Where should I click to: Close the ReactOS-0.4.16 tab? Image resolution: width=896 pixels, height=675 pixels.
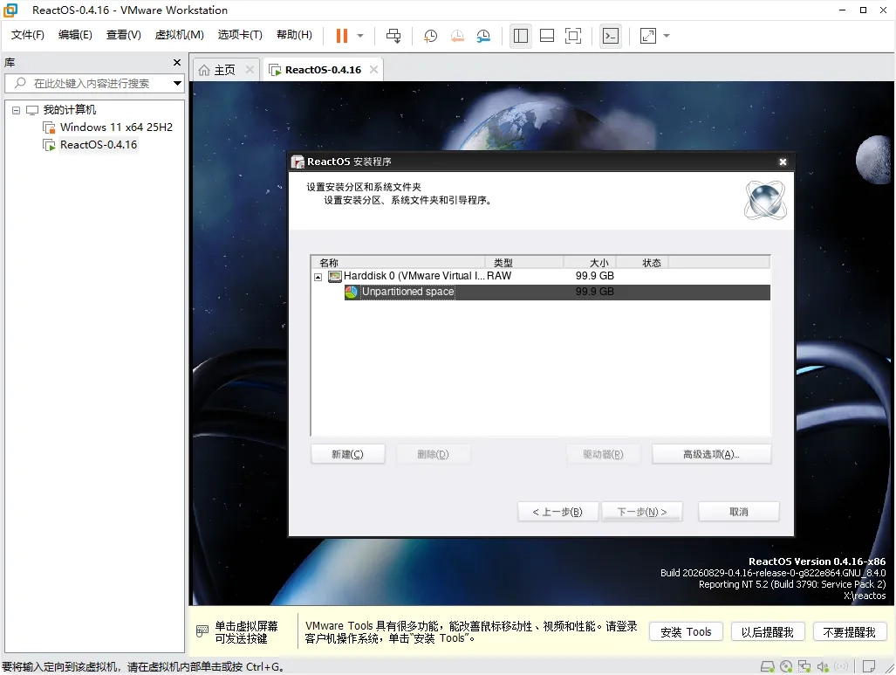pos(373,70)
